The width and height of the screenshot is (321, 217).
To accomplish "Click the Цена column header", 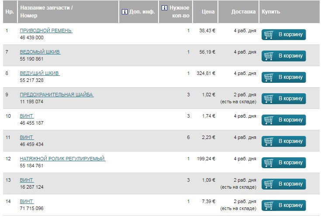I will pos(208,12).
